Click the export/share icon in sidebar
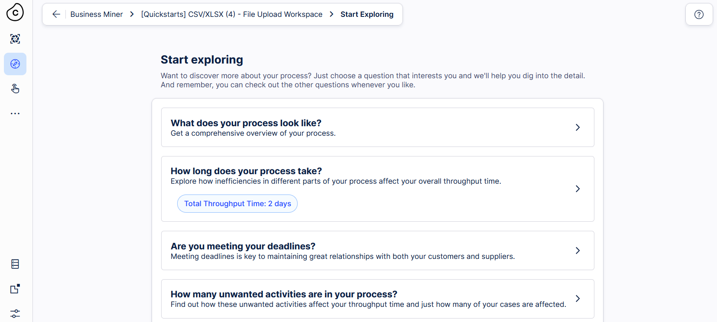This screenshot has height=322, width=717. pyautogui.click(x=15, y=289)
